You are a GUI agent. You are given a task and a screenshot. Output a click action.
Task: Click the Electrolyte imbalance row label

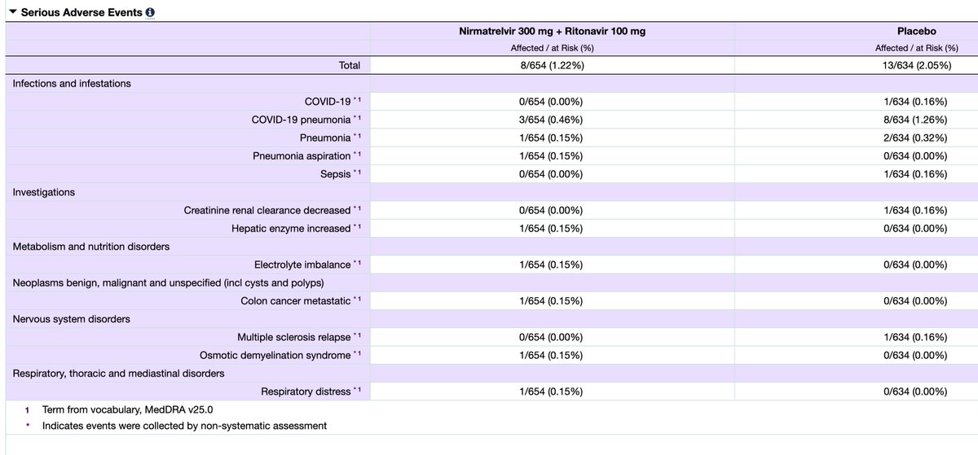[302, 265]
